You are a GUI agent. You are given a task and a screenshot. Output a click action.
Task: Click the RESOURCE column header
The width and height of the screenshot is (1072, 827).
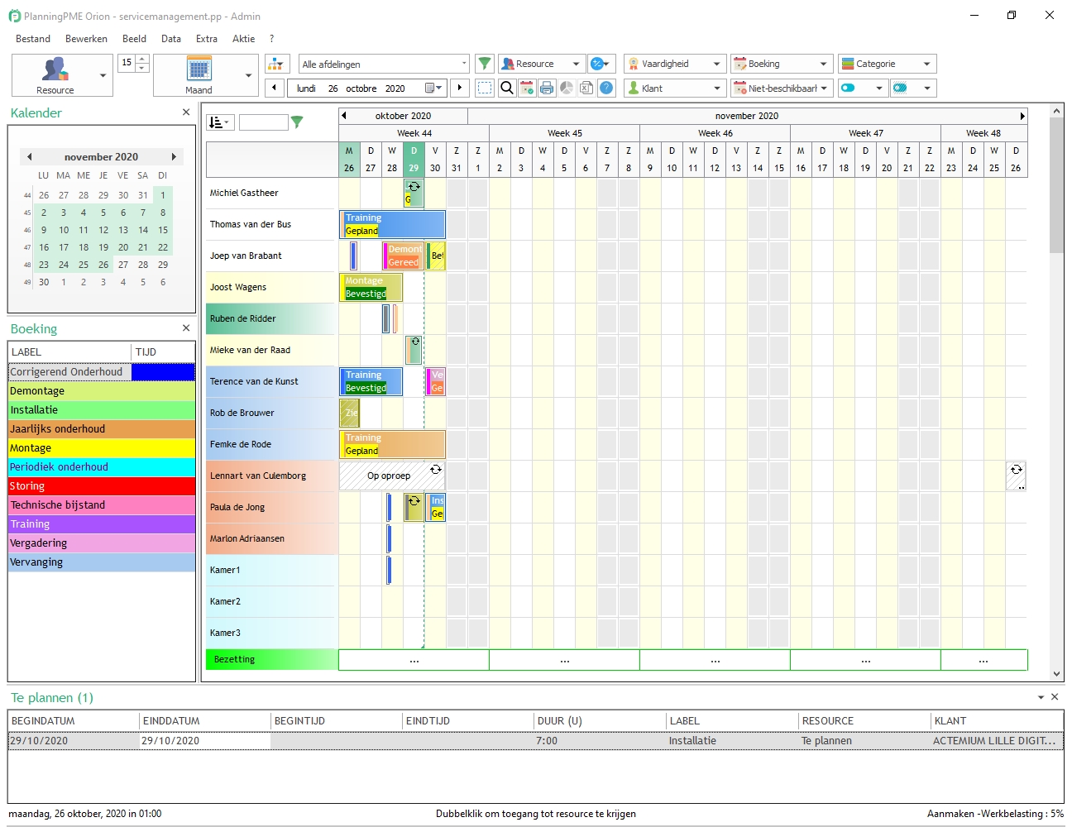tap(864, 720)
